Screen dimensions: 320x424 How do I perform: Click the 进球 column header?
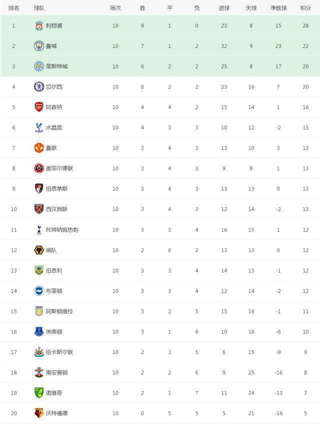(224, 8)
